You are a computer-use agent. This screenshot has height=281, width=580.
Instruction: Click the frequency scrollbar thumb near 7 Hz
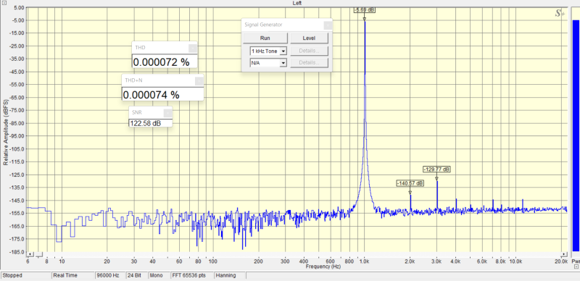[x=39, y=255]
